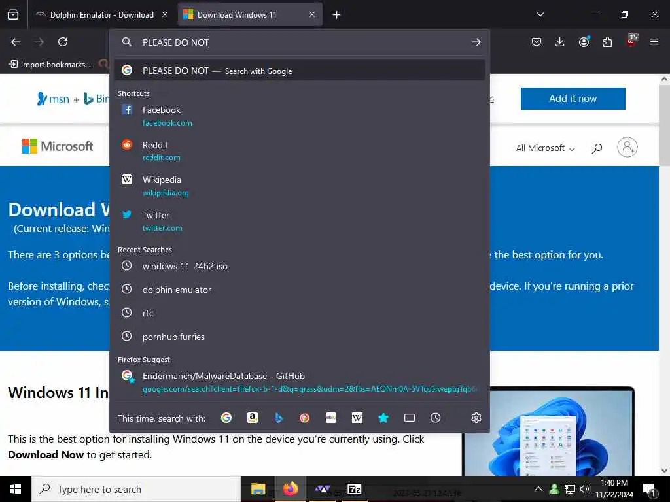This screenshot has width=670, height=502.
Task: Click the Add it now button
Action: click(573, 99)
